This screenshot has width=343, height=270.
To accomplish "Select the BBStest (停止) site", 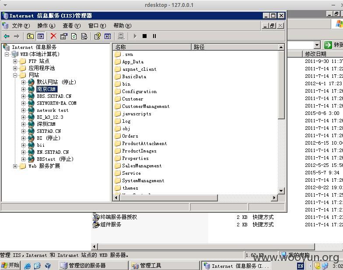I will 55,159.
